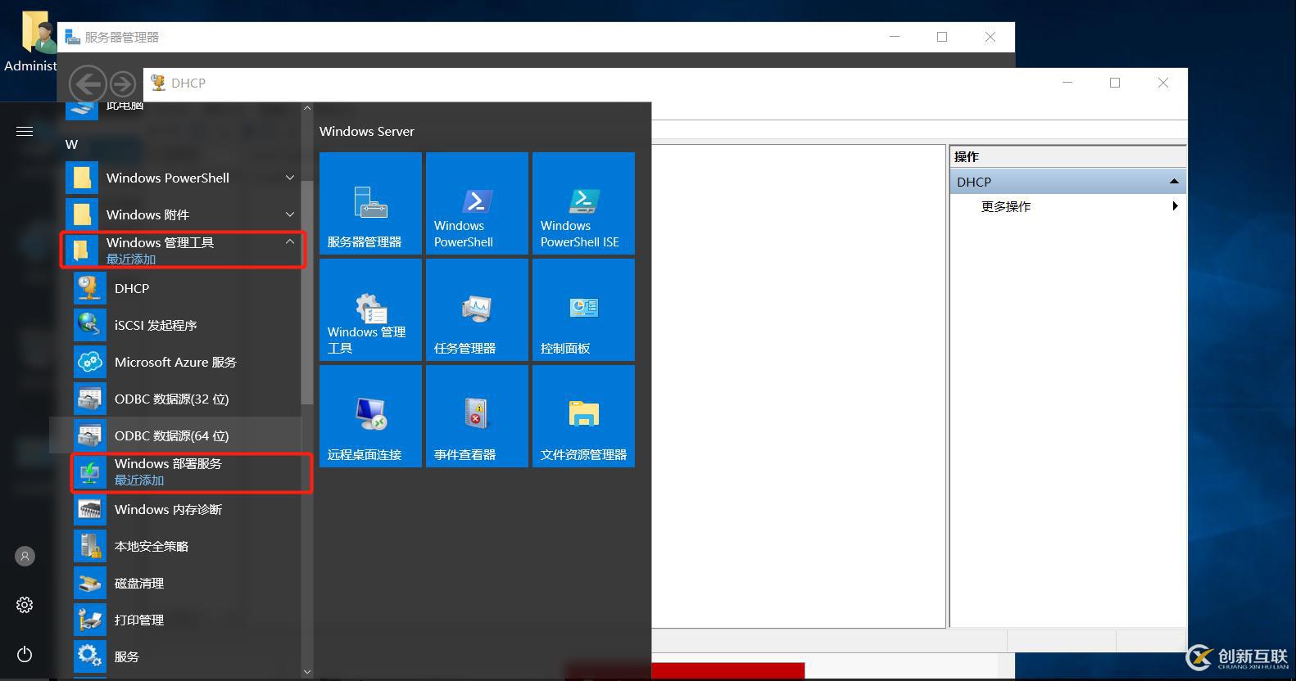Click the app list scrollbar thumb
Screen dimensions: 1296x681
[307, 292]
